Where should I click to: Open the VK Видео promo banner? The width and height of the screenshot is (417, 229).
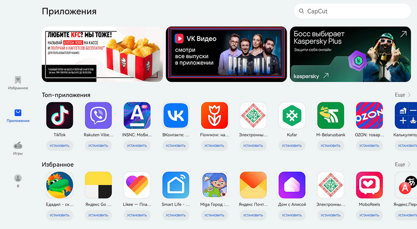point(227,54)
